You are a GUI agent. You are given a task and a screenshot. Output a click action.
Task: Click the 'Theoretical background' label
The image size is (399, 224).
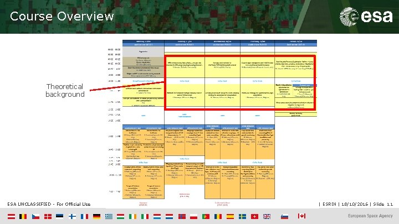pos(65,90)
